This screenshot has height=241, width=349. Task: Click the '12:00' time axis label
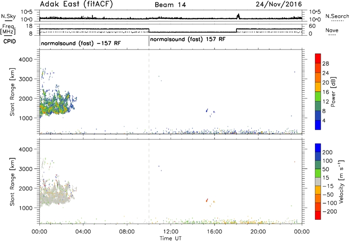[171, 232]
